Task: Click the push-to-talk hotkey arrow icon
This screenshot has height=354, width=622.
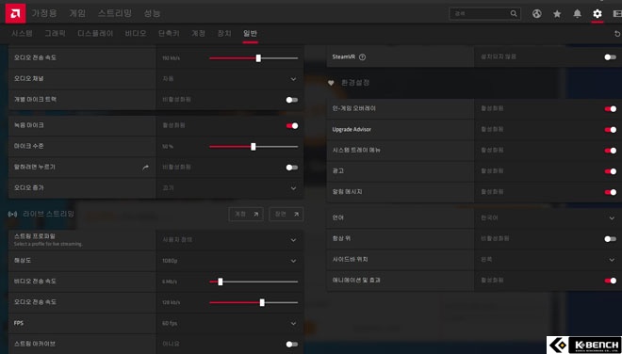Action: pyautogui.click(x=145, y=168)
